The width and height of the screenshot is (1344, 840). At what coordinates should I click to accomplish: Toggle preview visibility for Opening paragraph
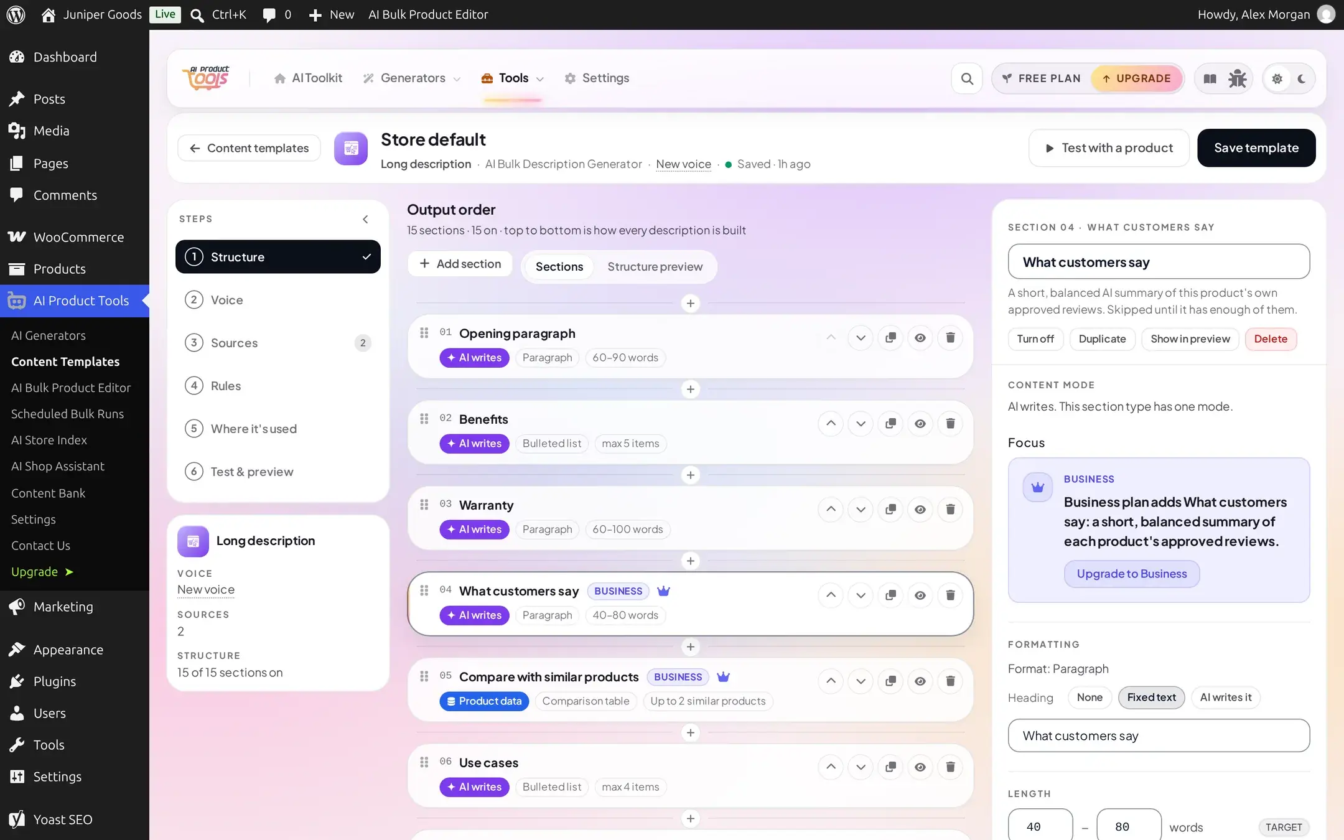(x=920, y=338)
